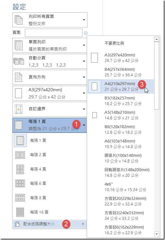165x240 pixels.
Task: Select the 每張 4 頁 layout icon
Action: coord(20,169)
